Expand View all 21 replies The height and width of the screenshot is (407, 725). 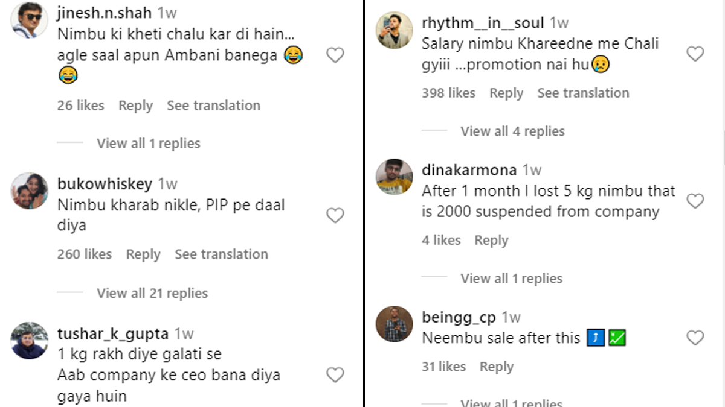(152, 294)
